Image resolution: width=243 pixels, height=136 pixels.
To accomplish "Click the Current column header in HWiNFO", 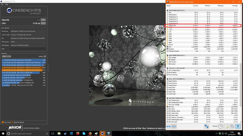I will (196, 6).
